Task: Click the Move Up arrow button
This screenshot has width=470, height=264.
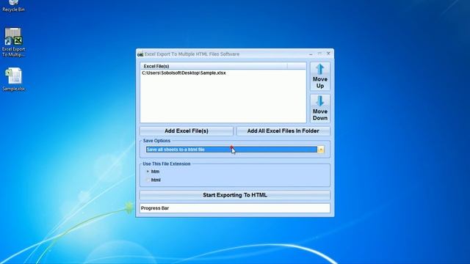Action: [320, 76]
